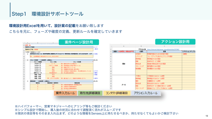212x119 pixels.
Task: Select the フェーズ種別 column header
Action: (38, 62)
